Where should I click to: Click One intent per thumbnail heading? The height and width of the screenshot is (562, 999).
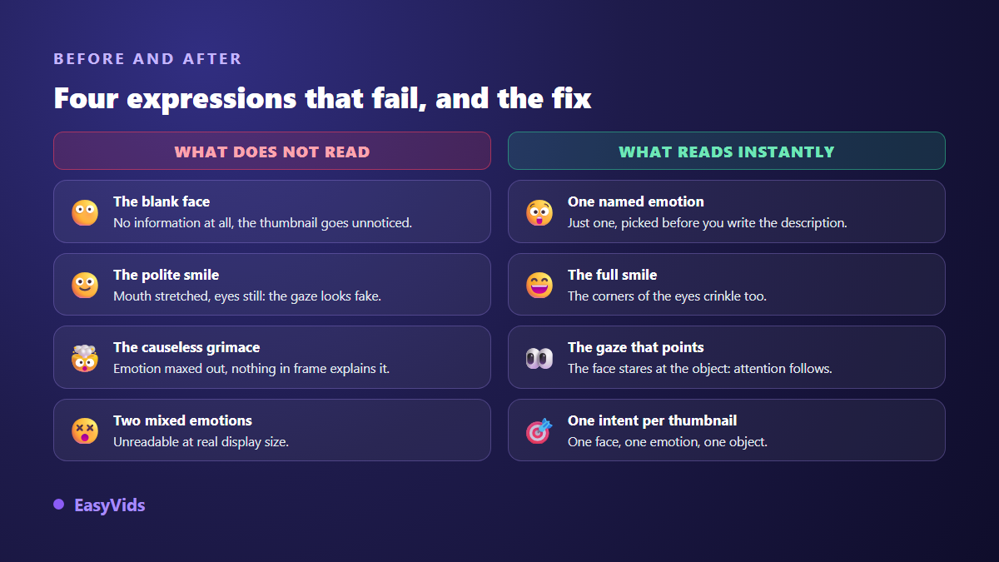click(653, 420)
